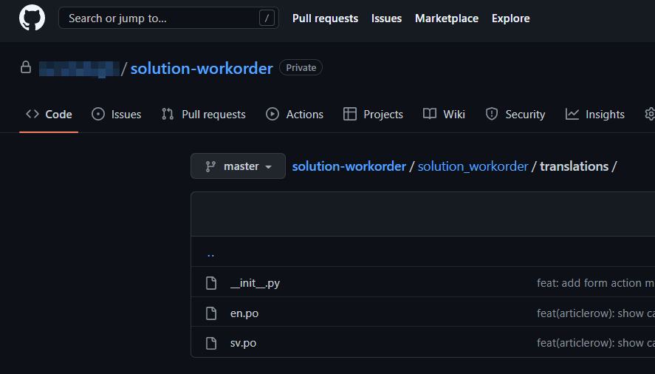
Task: Click the Explore link in header
Action: tap(510, 18)
